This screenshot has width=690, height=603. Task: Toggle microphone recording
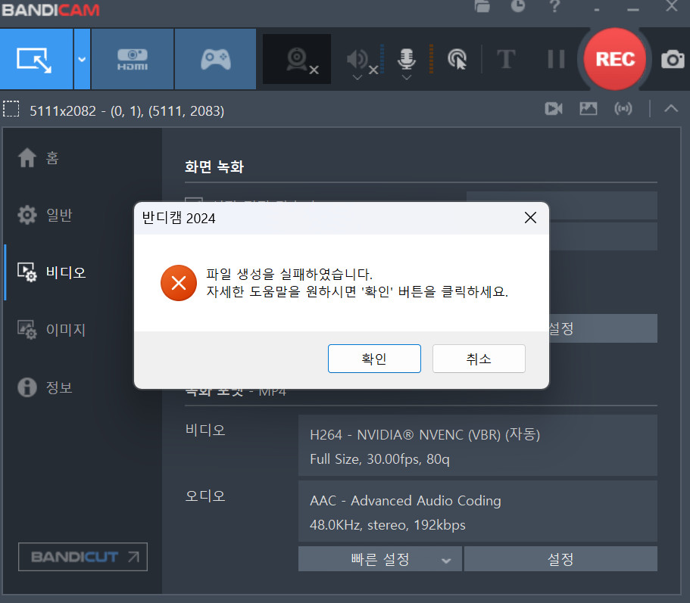coord(407,58)
